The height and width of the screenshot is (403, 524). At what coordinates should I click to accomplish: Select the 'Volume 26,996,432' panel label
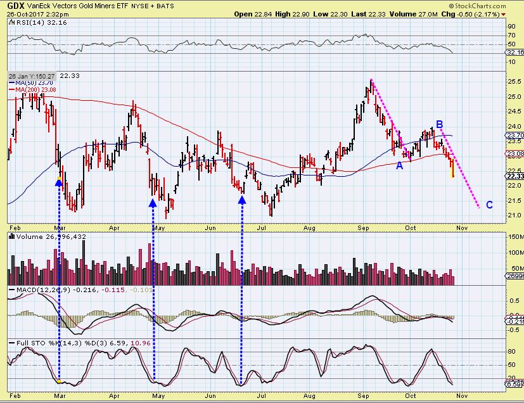51,236
